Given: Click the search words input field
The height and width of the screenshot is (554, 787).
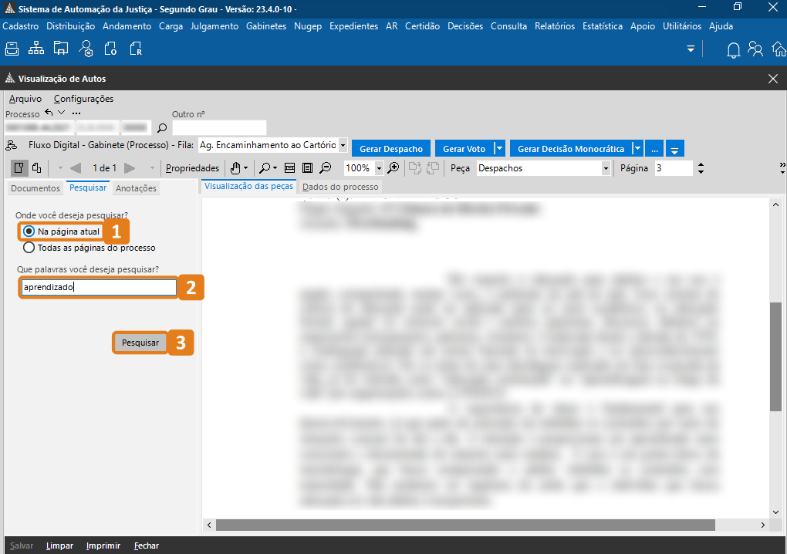Looking at the screenshot, I should pos(99,287).
